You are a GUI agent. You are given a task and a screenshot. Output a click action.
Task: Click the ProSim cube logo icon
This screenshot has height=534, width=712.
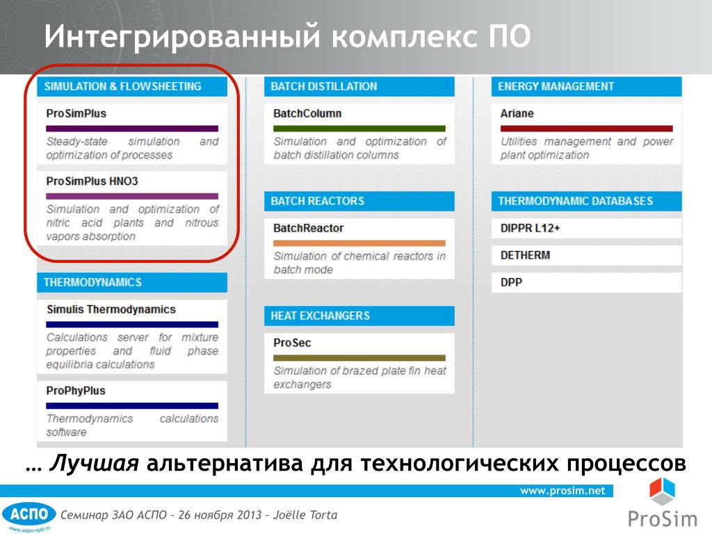(662, 492)
